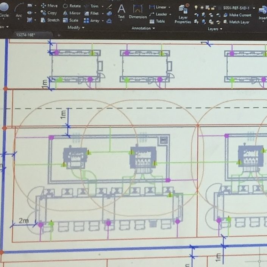This screenshot has width=267, height=267.
Task: Toggle layer on/off lightbulb icon
Action: [196, 8]
